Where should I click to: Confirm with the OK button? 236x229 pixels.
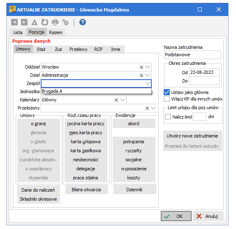tap(176, 216)
